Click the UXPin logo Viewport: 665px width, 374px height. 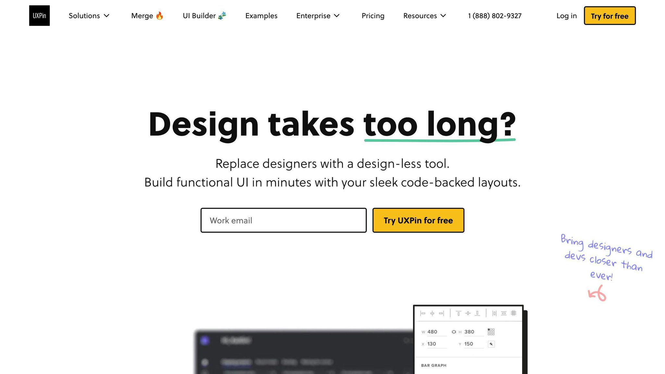point(39,16)
